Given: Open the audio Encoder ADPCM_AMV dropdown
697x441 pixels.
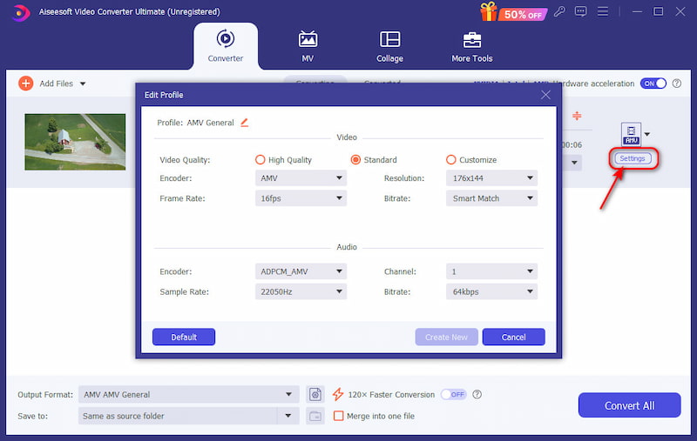Looking at the screenshot, I should click(301, 271).
